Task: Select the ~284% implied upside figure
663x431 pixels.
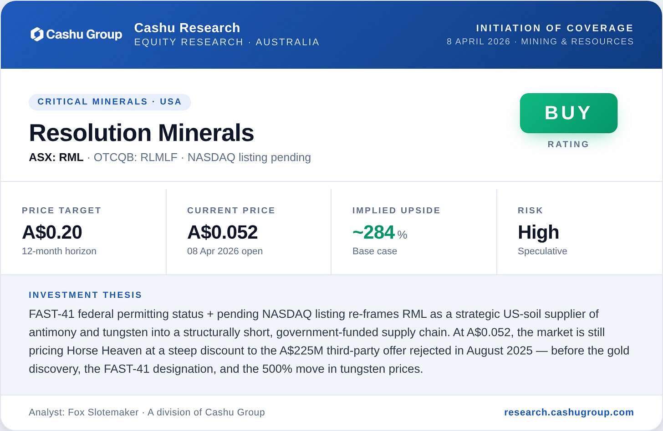Action: click(379, 233)
